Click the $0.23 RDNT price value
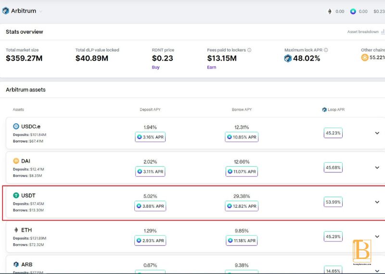The image size is (385, 274). tap(162, 58)
